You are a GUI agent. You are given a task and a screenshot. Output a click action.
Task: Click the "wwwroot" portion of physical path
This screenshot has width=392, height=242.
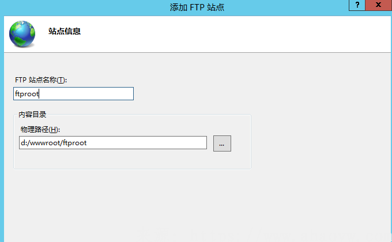click(44, 143)
